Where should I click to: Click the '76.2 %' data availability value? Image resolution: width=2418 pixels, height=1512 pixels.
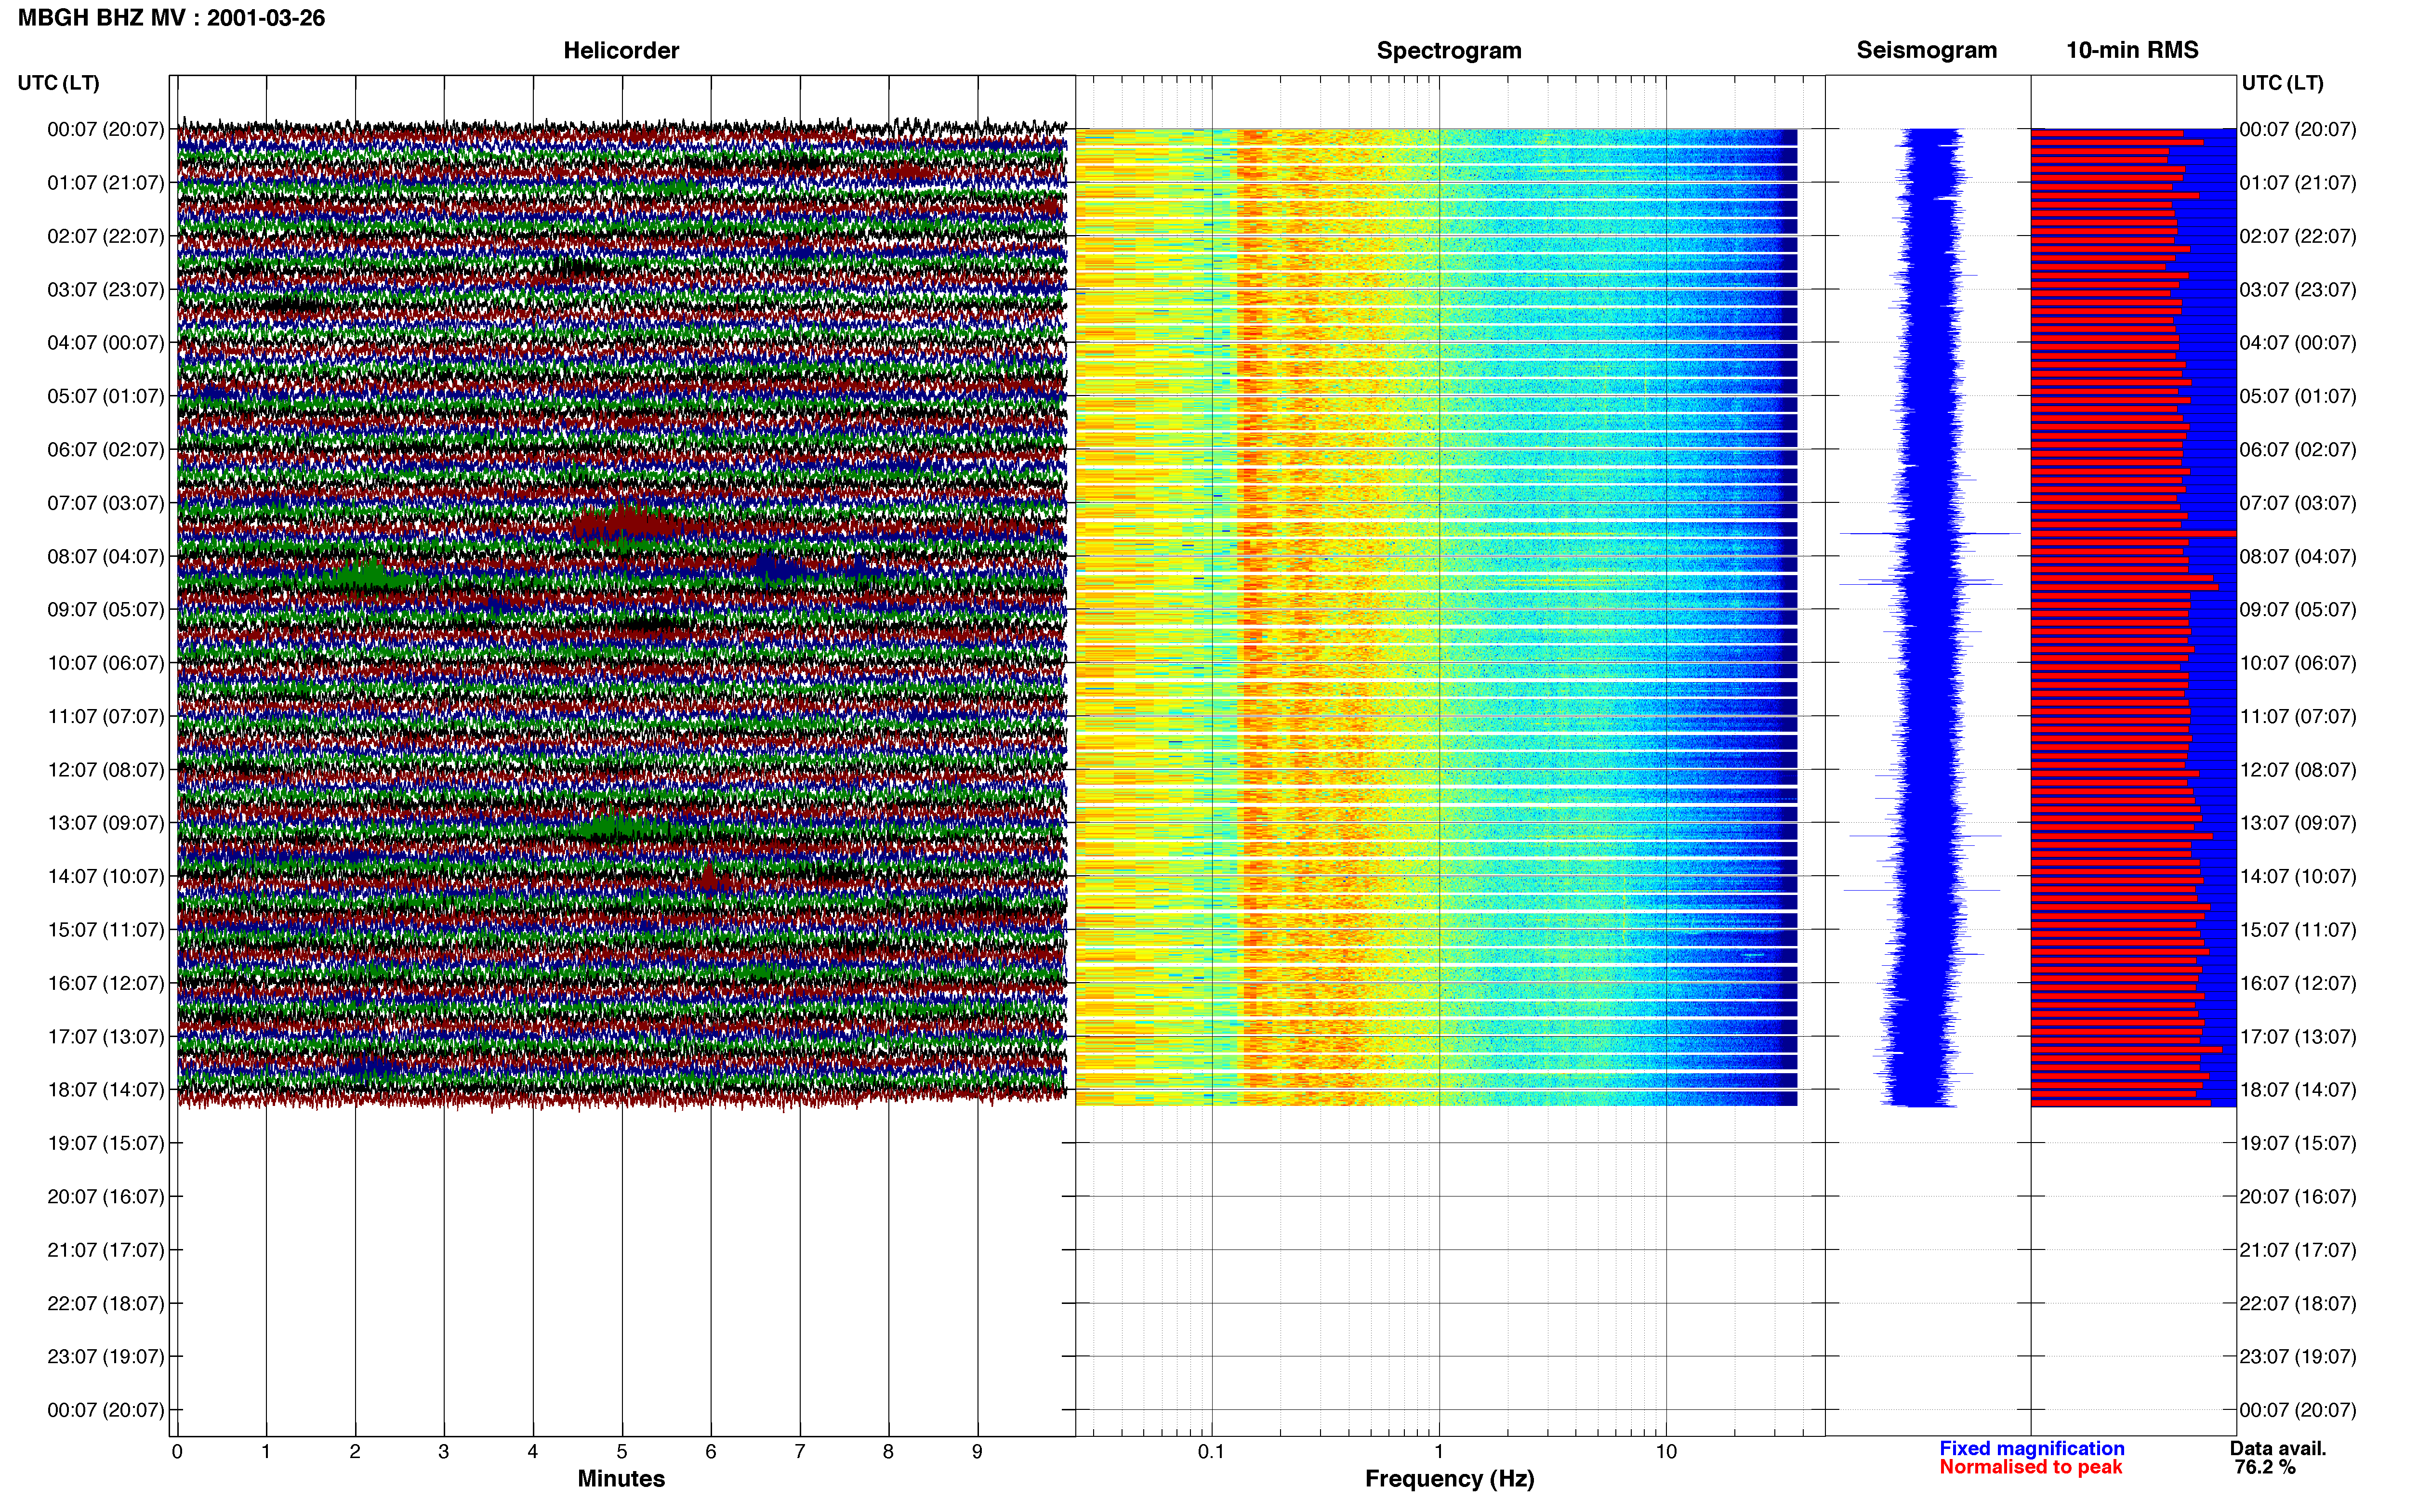click(2265, 1467)
